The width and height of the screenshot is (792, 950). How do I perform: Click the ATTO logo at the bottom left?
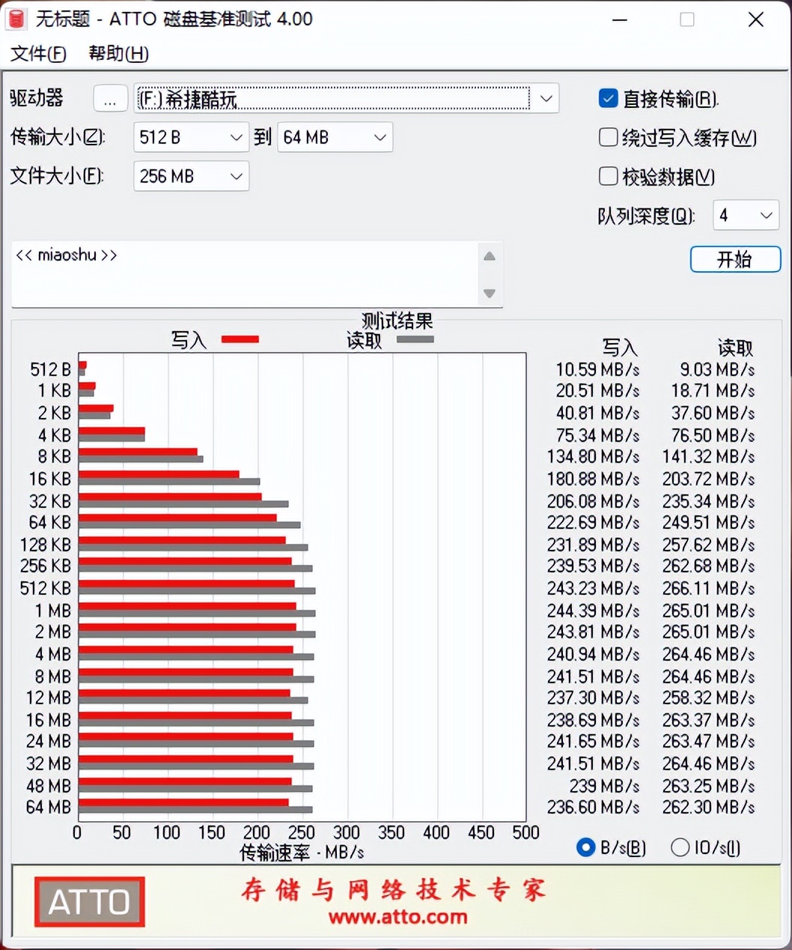88,901
